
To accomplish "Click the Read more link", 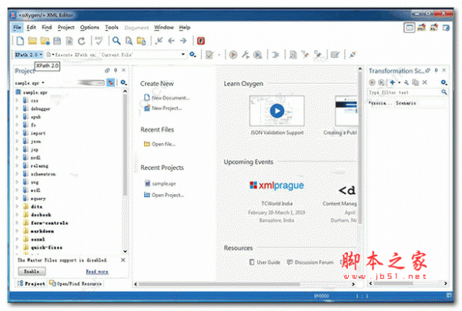I will (97, 272).
